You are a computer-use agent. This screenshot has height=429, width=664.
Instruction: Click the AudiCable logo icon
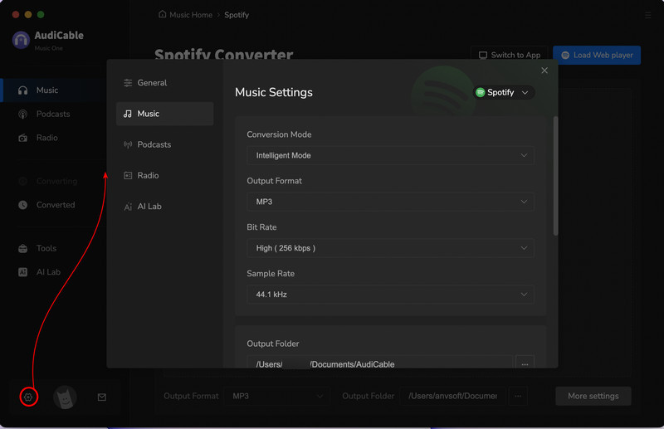pos(21,40)
